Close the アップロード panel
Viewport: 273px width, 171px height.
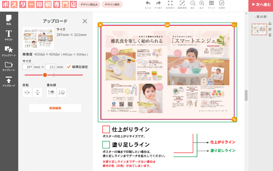click(x=85, y=21)
